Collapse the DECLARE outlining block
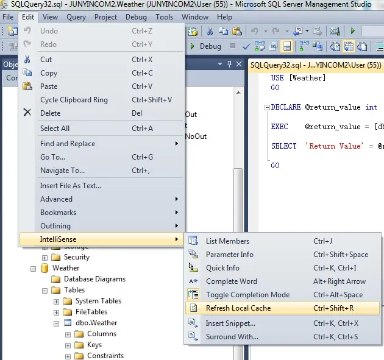The image size is (384, 360). (267, 107)
